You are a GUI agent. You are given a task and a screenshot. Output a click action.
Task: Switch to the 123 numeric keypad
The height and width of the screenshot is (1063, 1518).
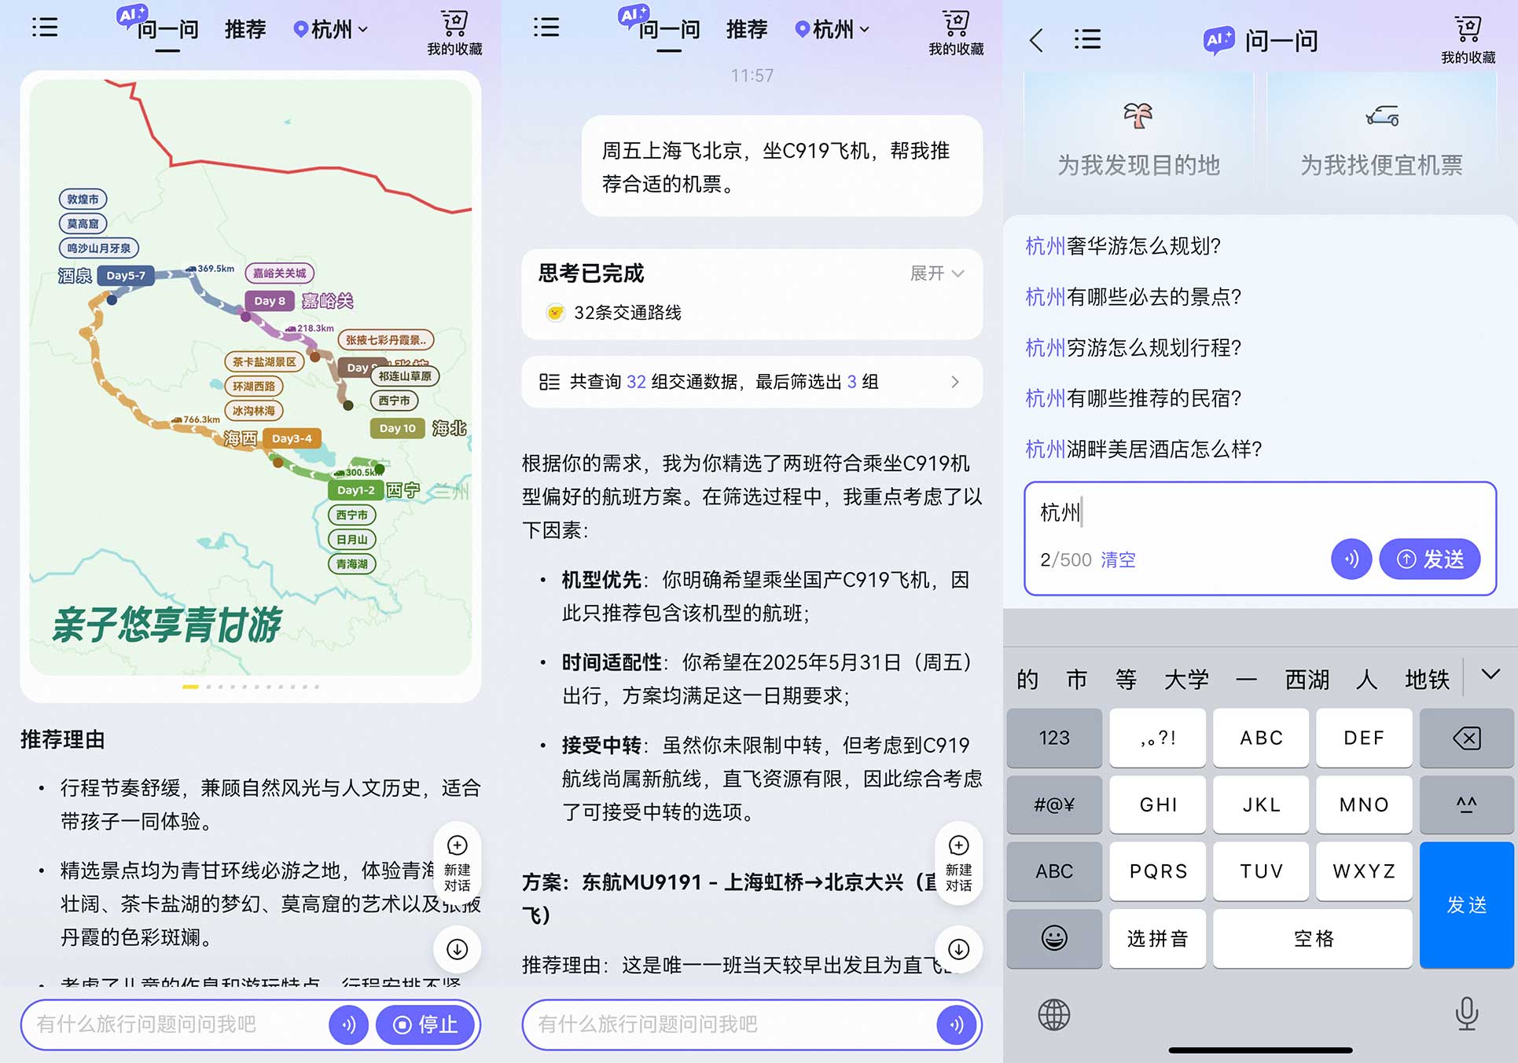click(x=1054, y=738)
